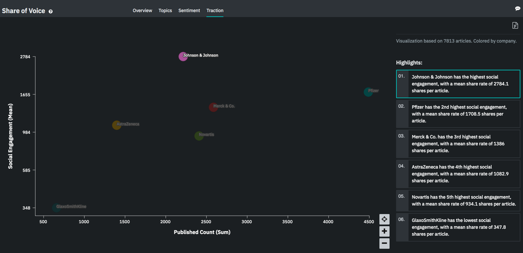
Task: Open the comments speech bubble icon
Action: 517,9
